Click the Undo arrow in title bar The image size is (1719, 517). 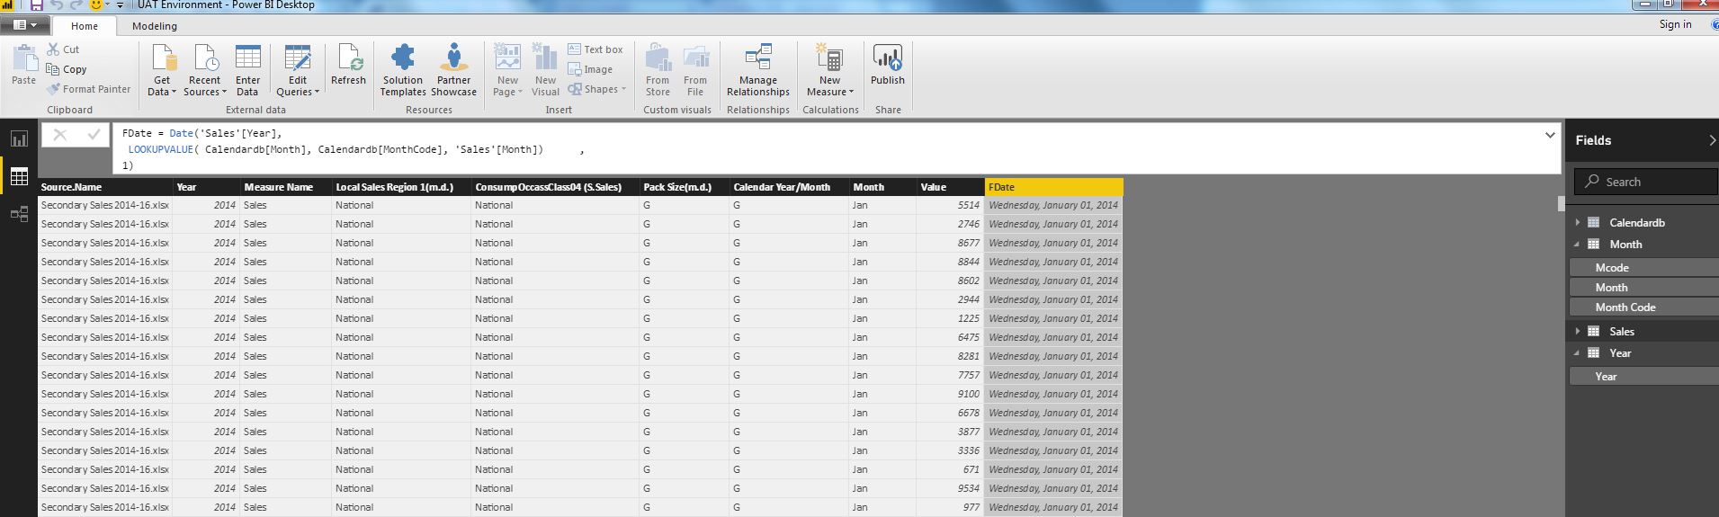58,5
